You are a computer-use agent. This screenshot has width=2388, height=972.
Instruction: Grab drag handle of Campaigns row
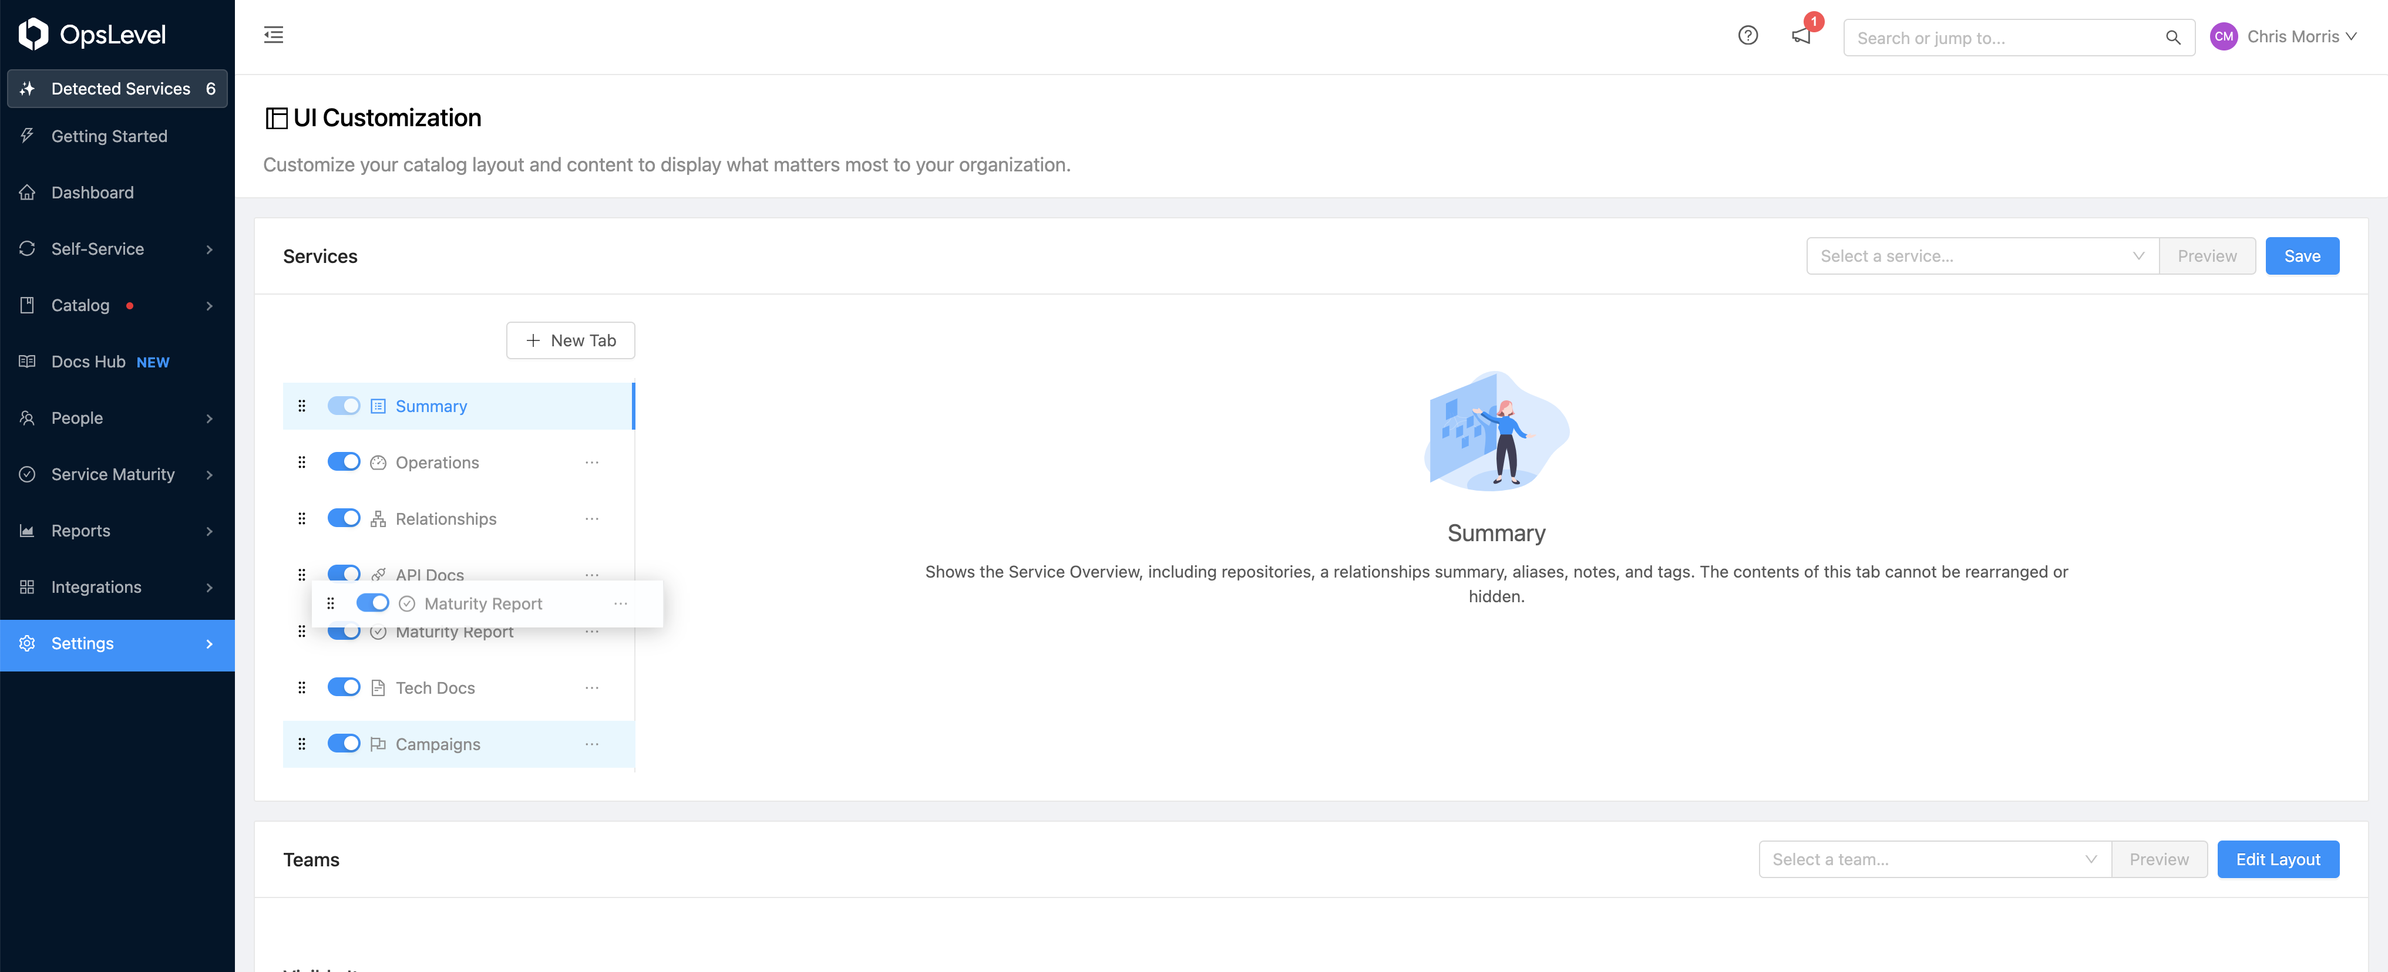coord(301,744)
